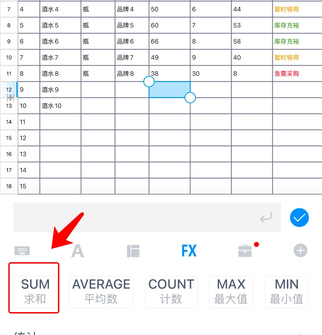The height and width of the screenshot is (335, 322).
Task: Select the 酒水 6 cell
Action: click(60, 41)
